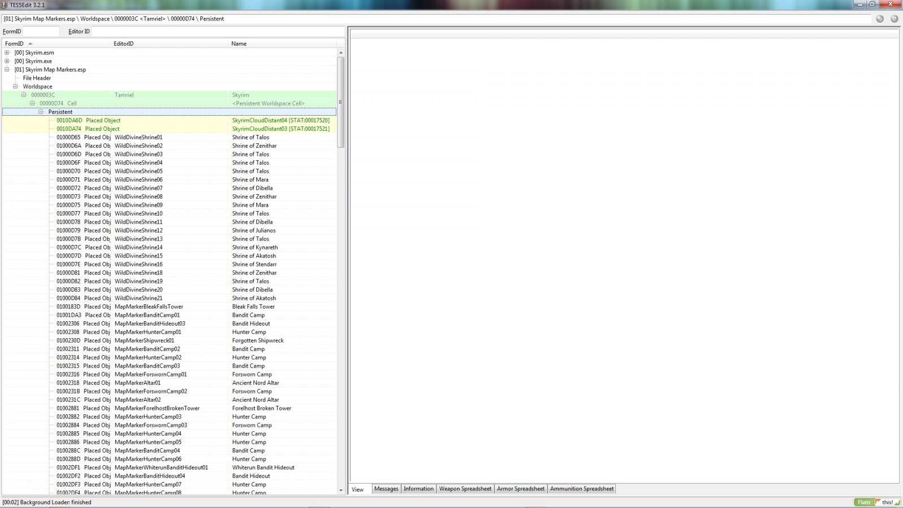Click the navigate forward arrow icon
The height and width of the screenshot is (508, 903).
tap(894, 19)
